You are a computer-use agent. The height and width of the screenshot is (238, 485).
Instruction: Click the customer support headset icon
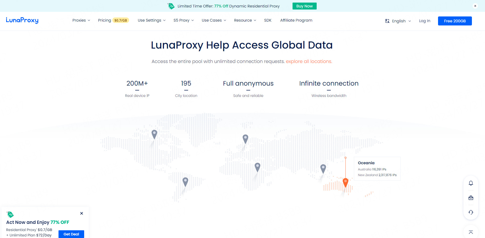point(471,212)
